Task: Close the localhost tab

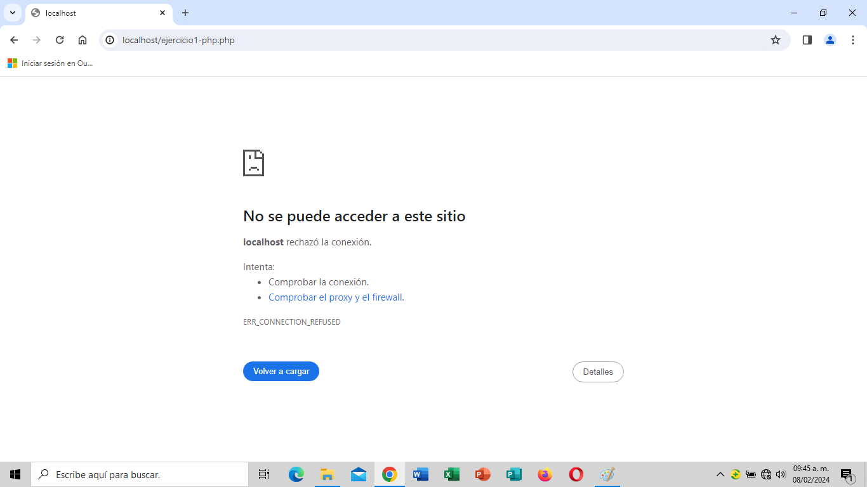Action: [x=162, y=13]
